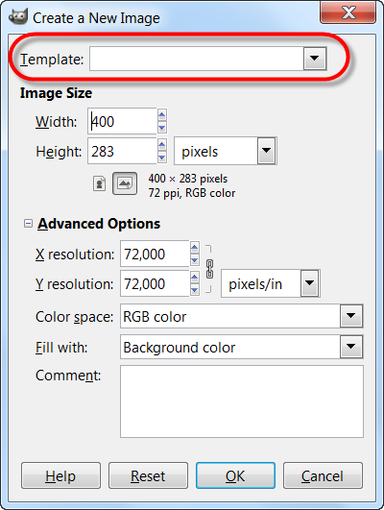
Task: Click the Help button
Action: (60, 475)
